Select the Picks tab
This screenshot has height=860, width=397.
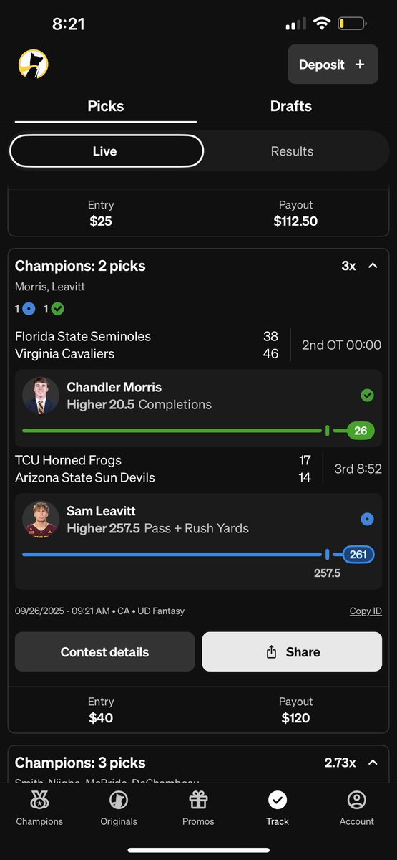(x=106, y=106)
